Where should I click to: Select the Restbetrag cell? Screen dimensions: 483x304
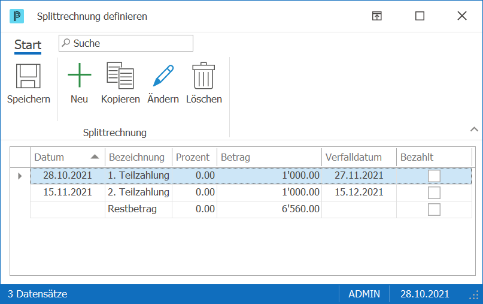(x=138, y=209)
